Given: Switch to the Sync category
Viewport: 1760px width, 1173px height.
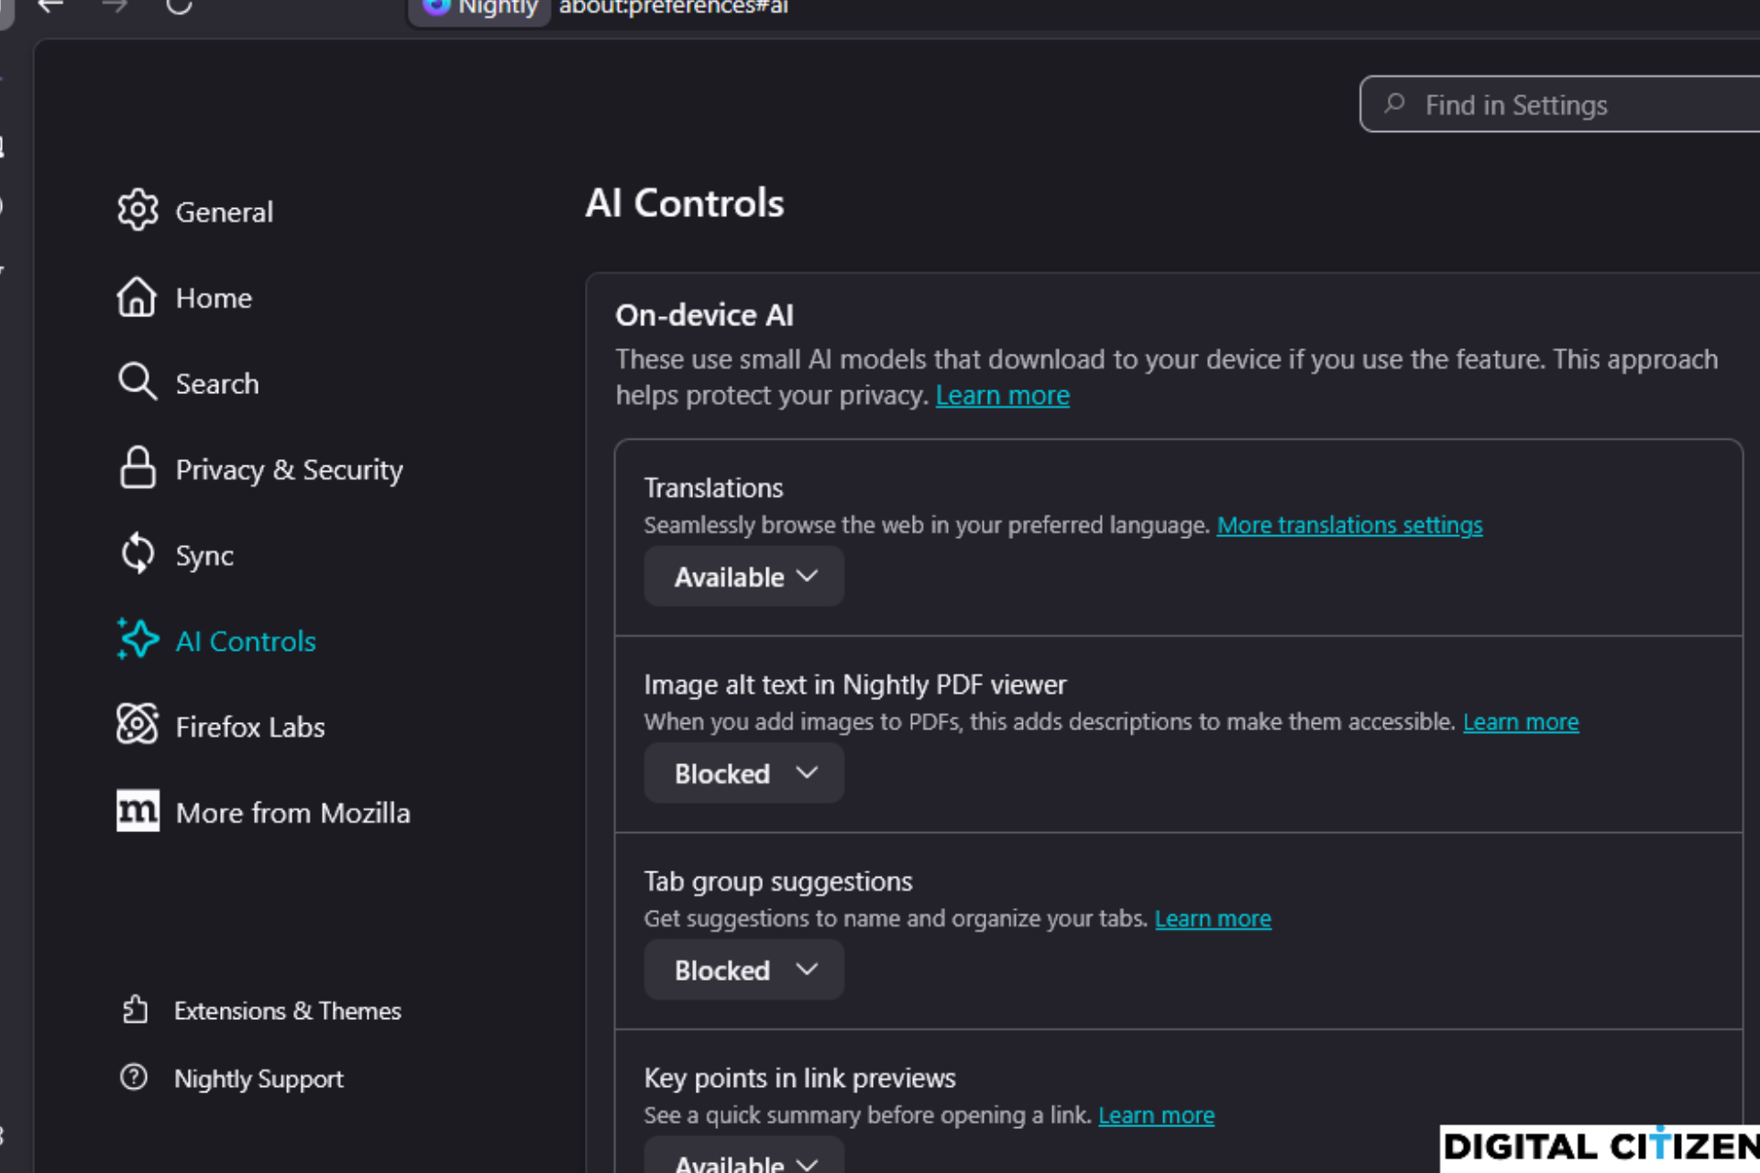Looking at the screenshot, I should click(x=204, y=555).
